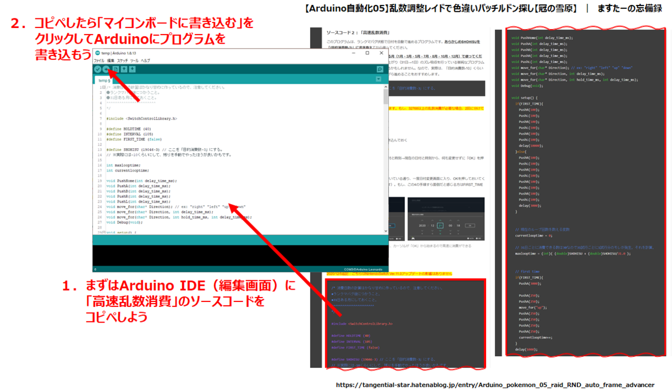This screenshot has width=672, height=392.
Task: Click move_for("up"); in the right code panel
Action: click(533, 308)
